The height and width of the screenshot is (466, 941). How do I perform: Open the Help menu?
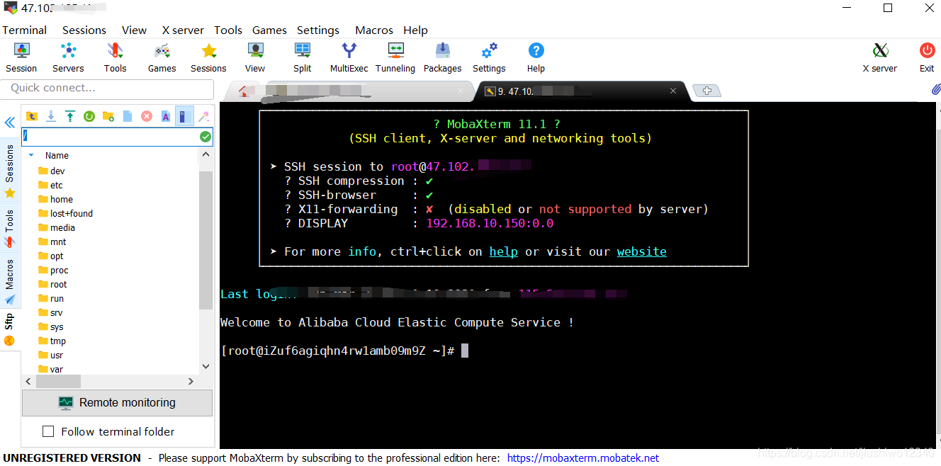click(416, 30)
